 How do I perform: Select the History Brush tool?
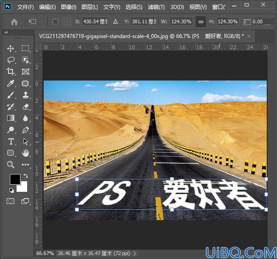pyautogui.click(x=10, y=107)
